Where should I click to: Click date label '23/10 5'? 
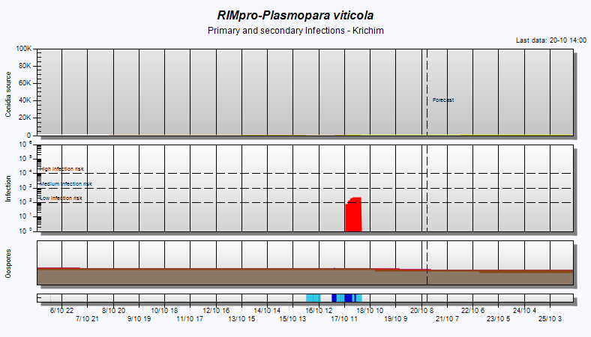(498, 319)
